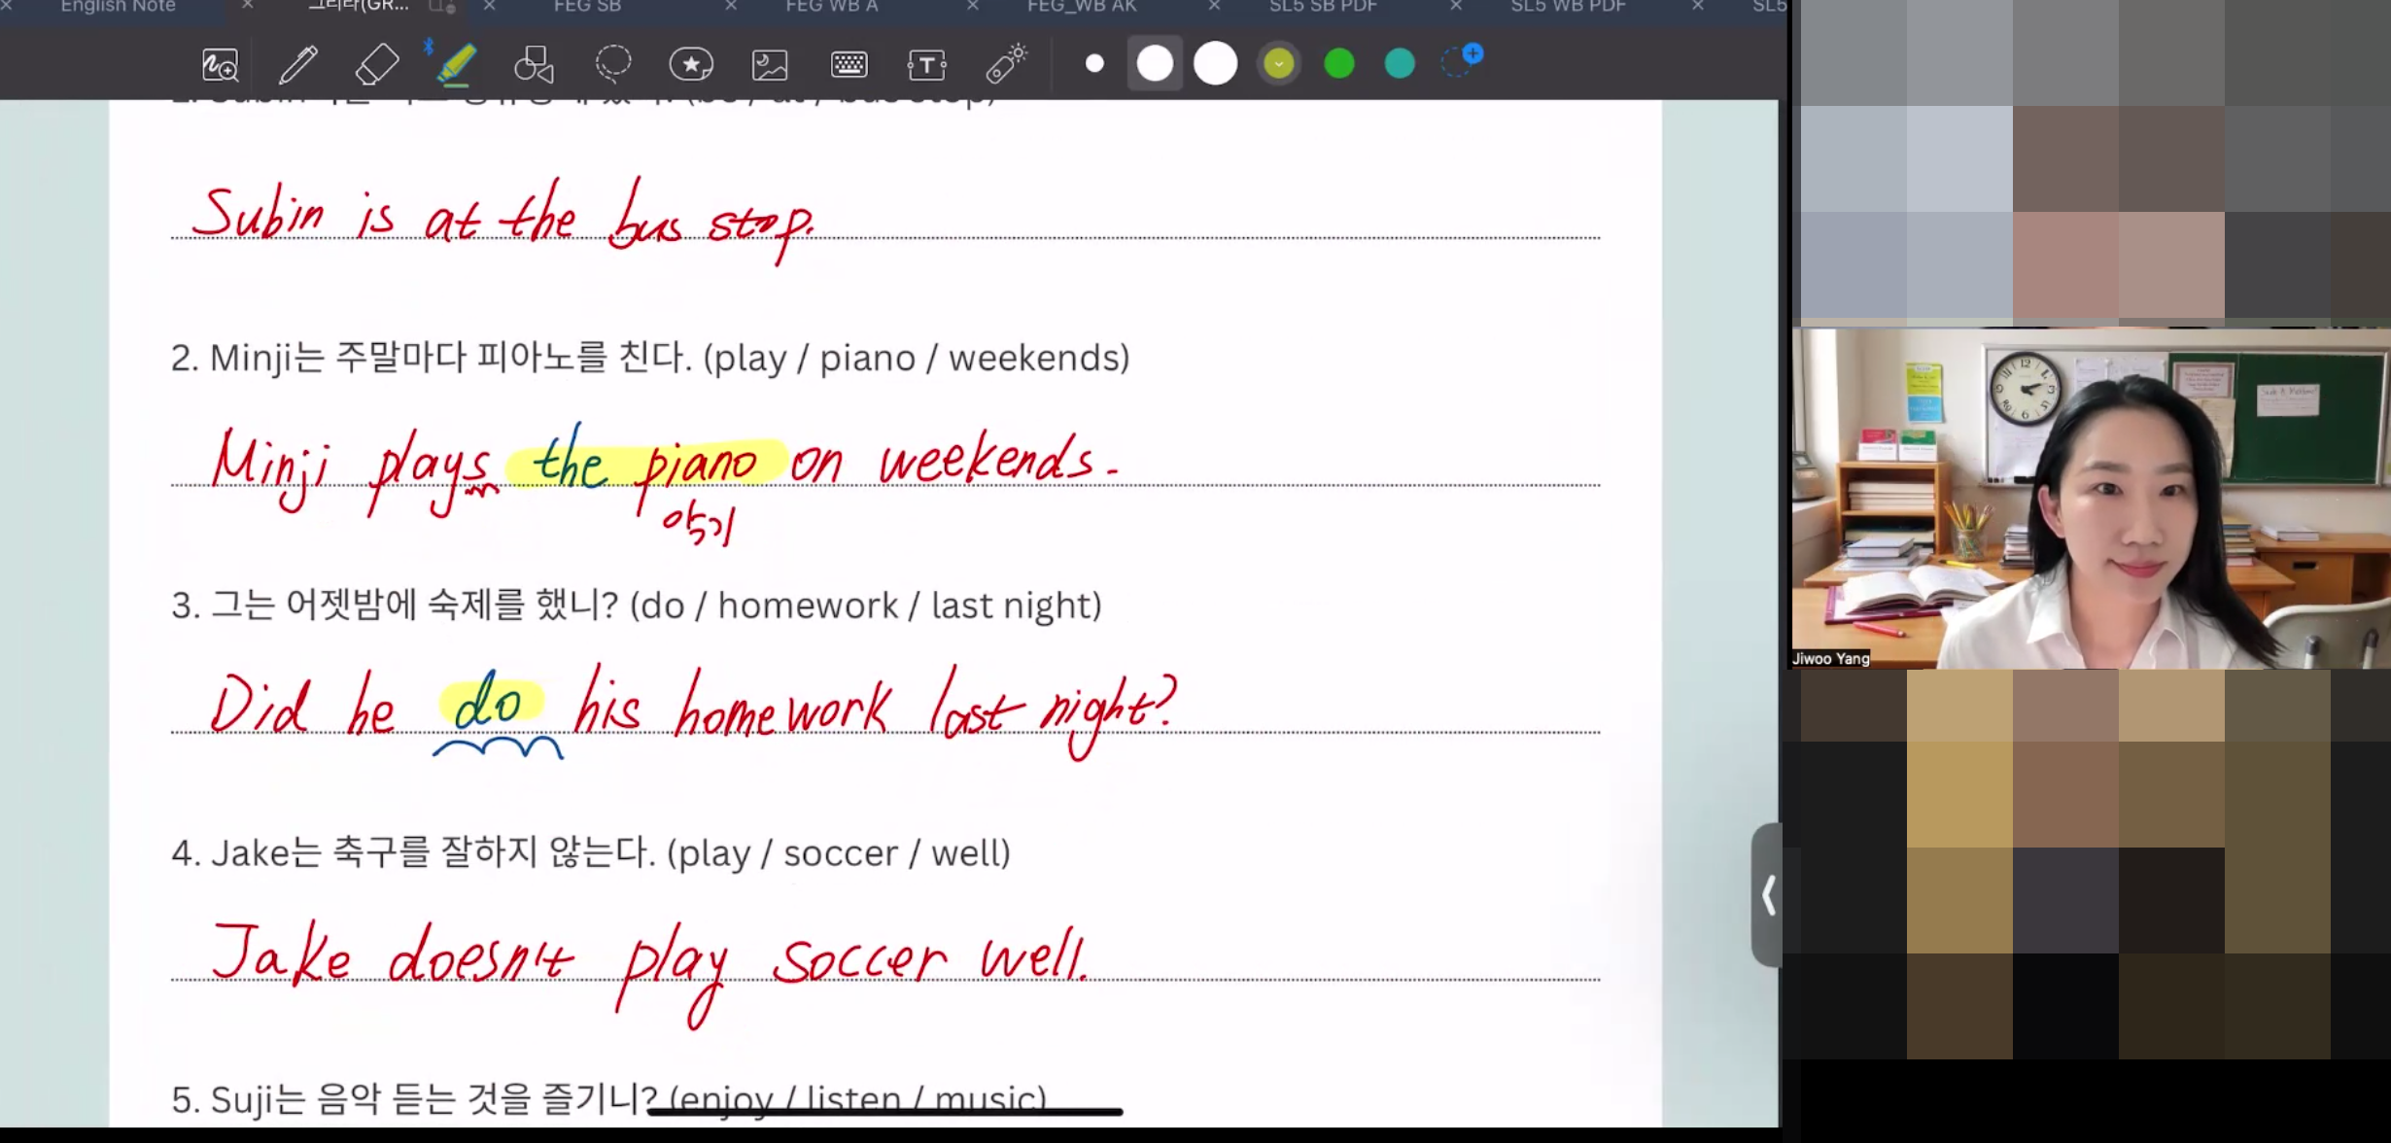Open the Zoom writing window tool
The height and width of the screenshot is (1143, 2391).
pyautogui.click(x=220, y=65)
